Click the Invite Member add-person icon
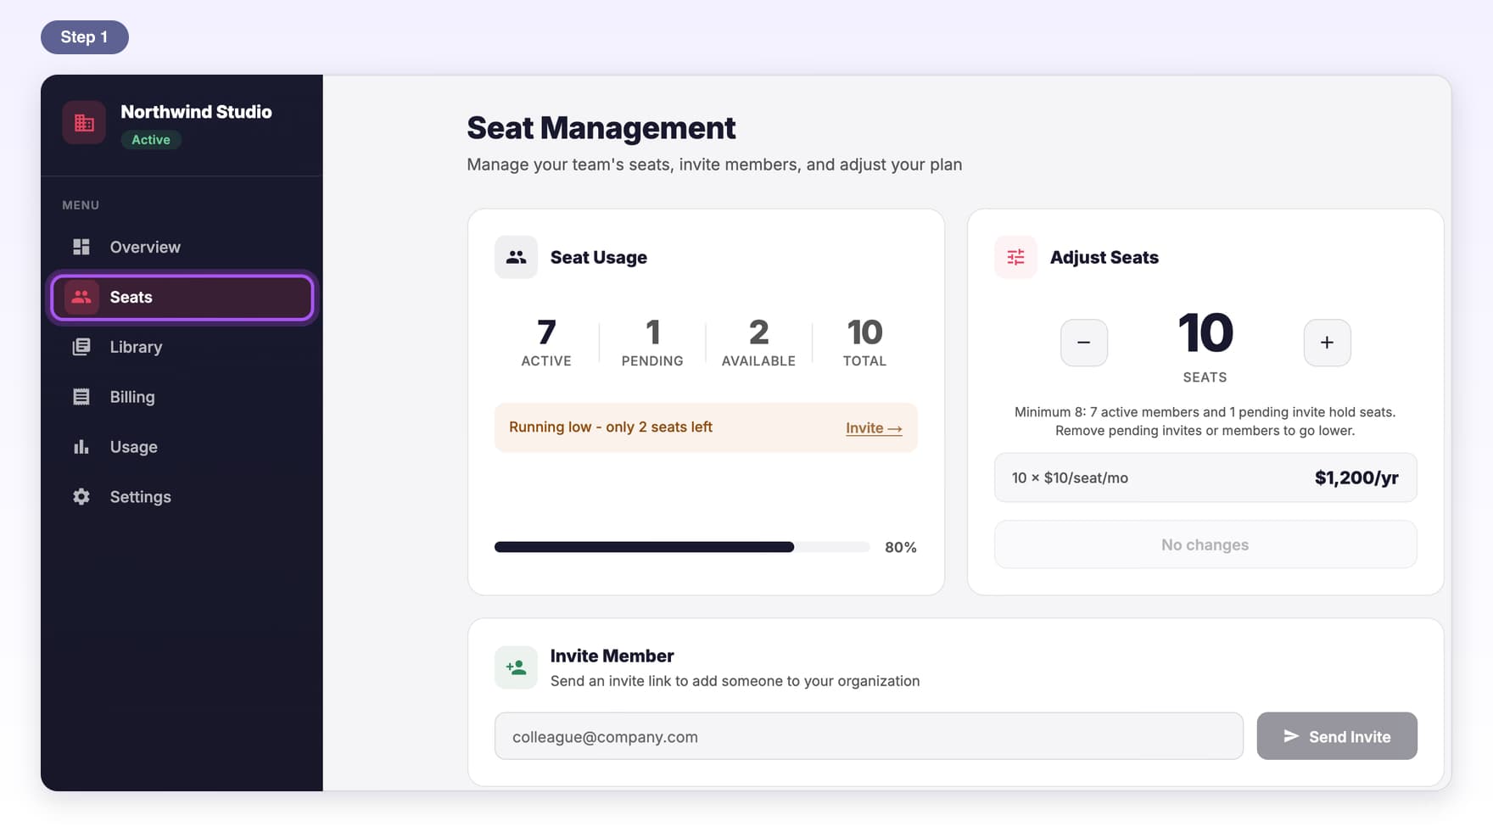 point(516,667)
